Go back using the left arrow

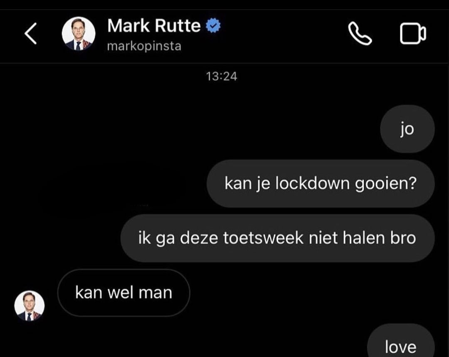tap(30, 34)
